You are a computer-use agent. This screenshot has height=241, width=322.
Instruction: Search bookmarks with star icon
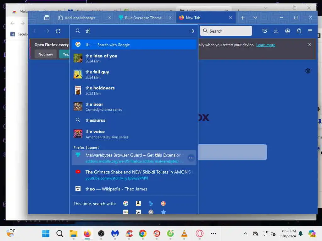pyautogui.click(x=163, y=212)
